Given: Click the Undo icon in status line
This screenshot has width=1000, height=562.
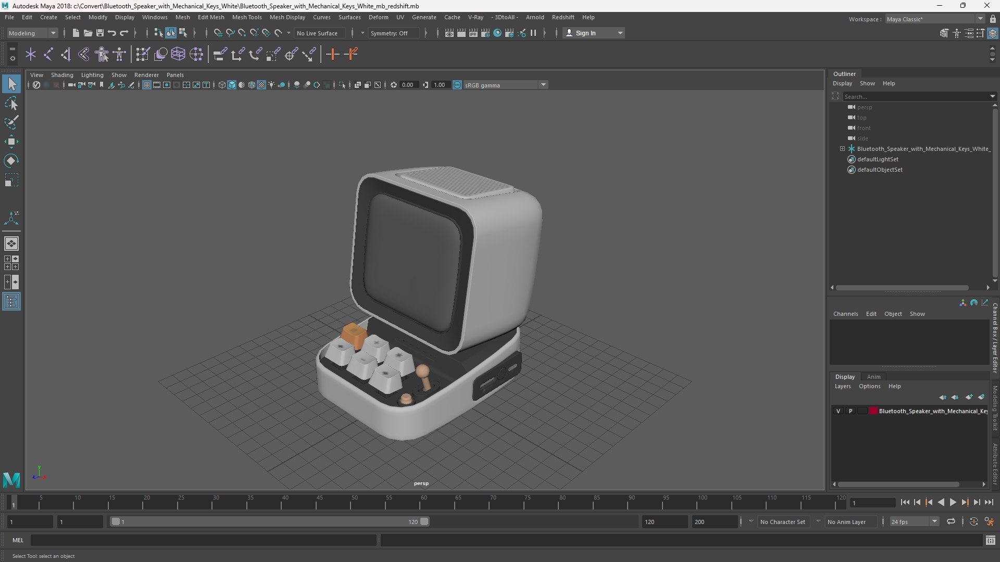Looking at the screenshot, I should [x=112, y=33].
